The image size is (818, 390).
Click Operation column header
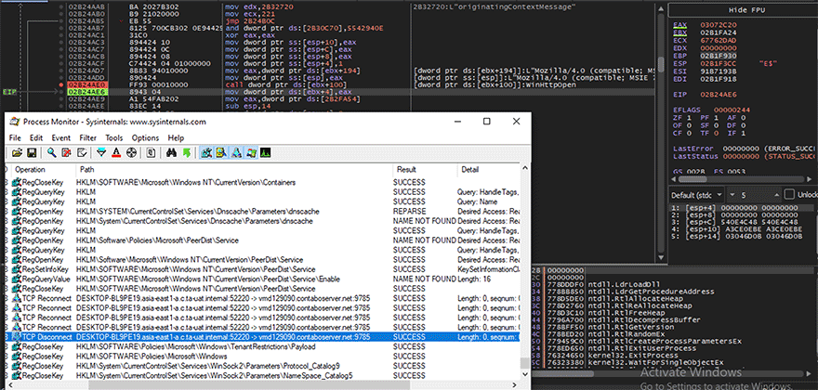(x=42, y=169)
